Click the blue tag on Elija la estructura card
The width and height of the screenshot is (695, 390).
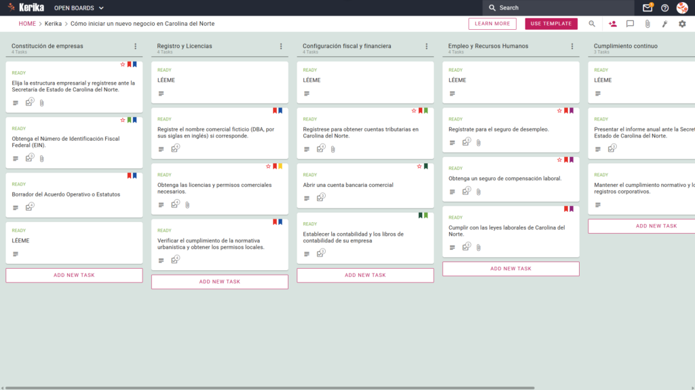pos(135,64)
